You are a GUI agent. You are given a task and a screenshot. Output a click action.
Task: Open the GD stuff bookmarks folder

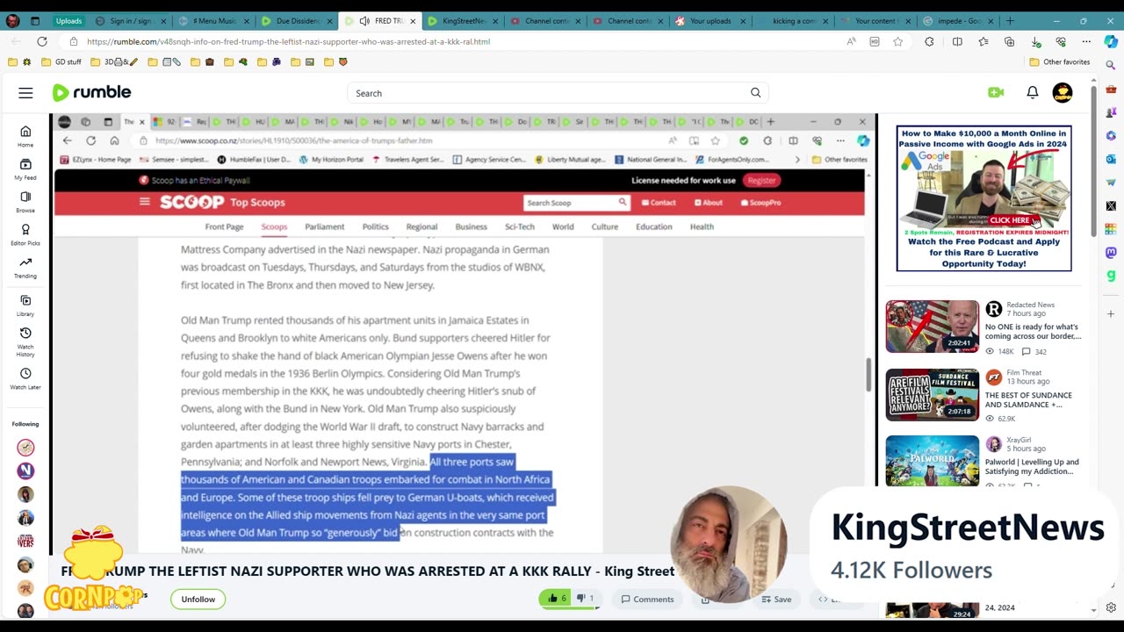click(61, 62)
